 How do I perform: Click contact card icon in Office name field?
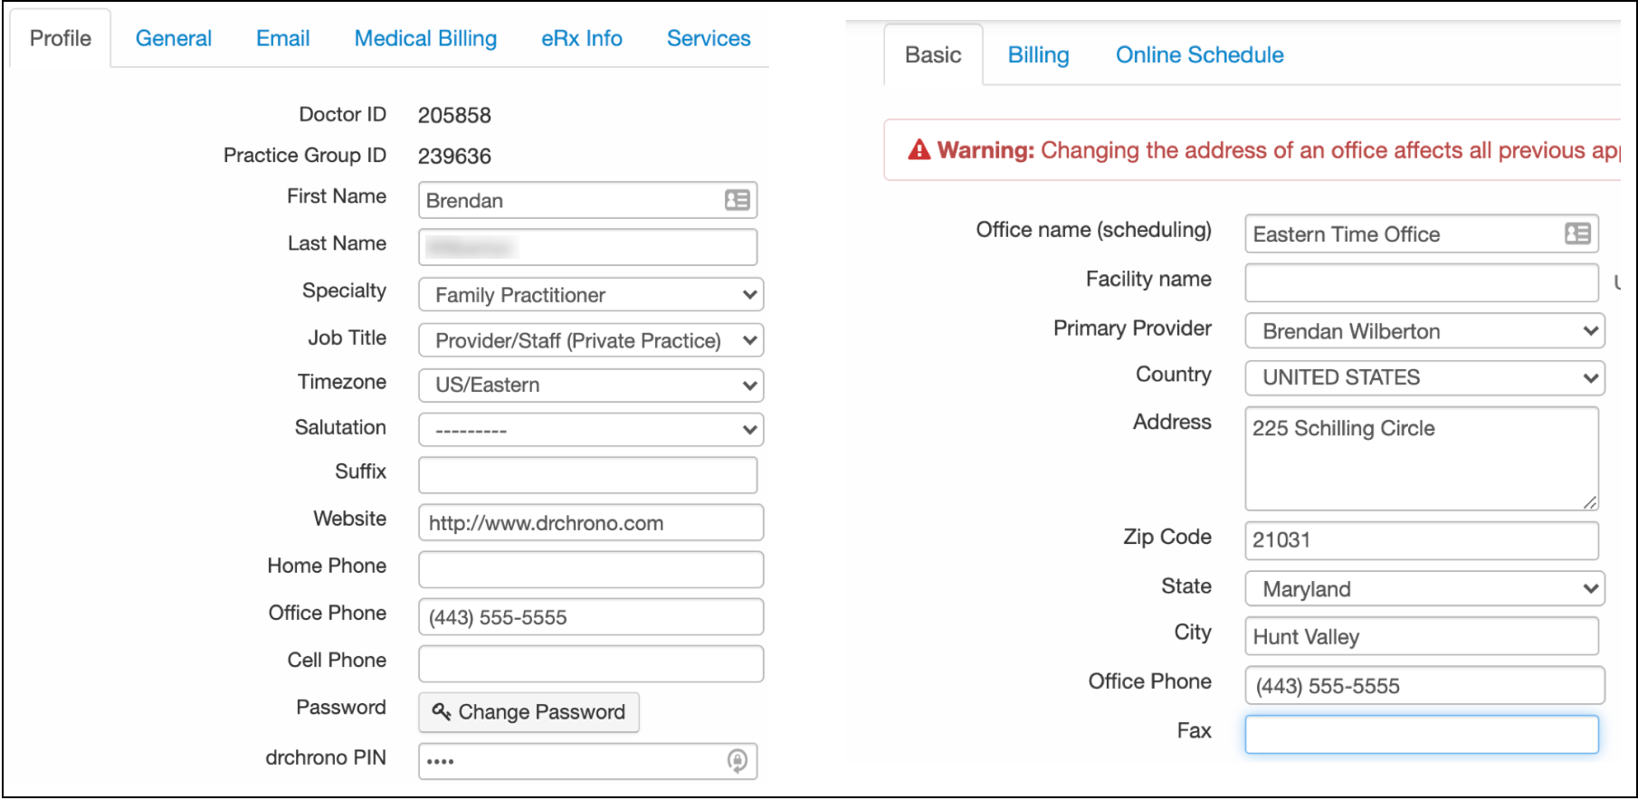point(1577,233)
